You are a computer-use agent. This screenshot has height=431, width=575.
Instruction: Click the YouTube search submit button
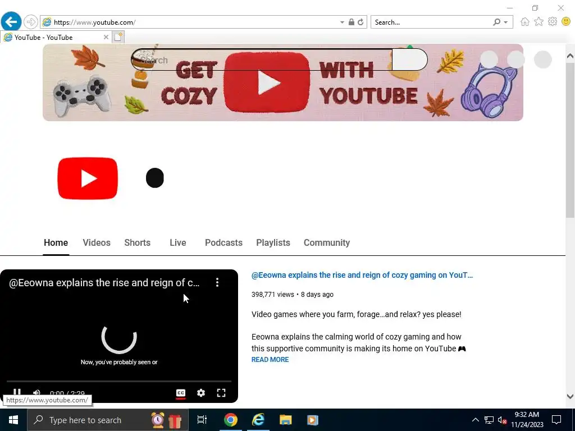(409, 59)
